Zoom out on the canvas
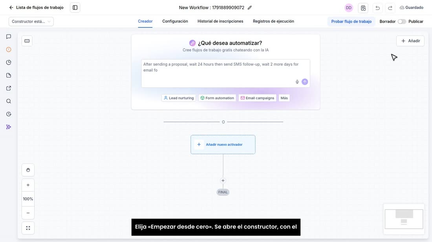 [28, 213]
